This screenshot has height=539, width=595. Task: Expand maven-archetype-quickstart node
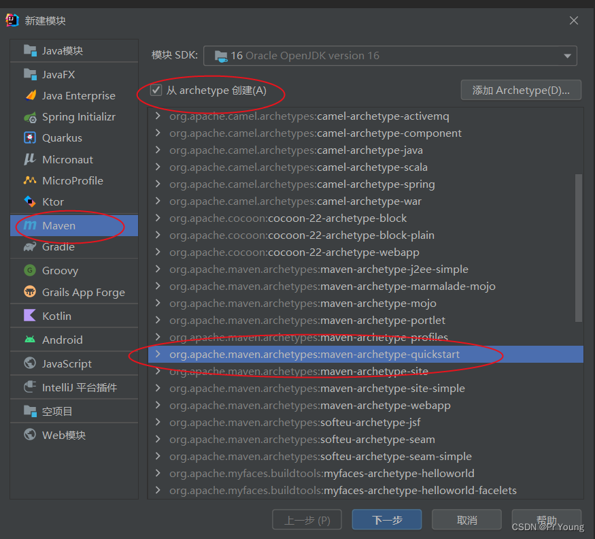coord(158,354)
